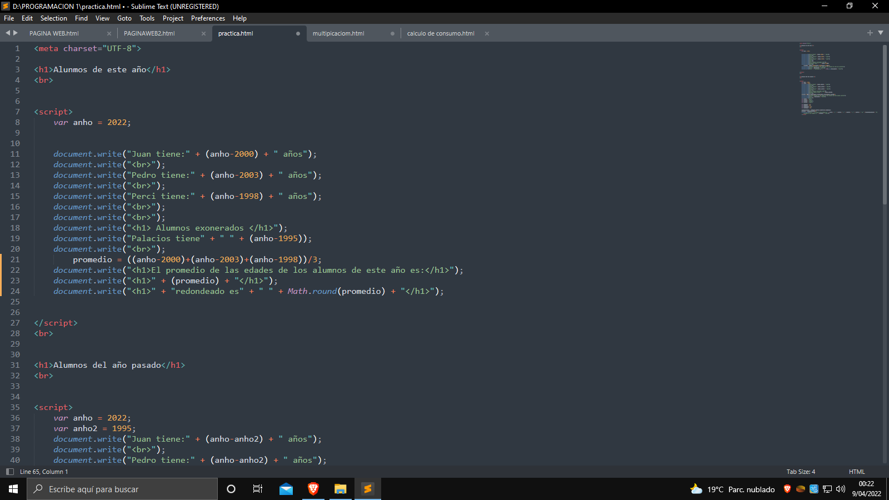Open Tab Size: 4 indentation menu

(801, 472)
